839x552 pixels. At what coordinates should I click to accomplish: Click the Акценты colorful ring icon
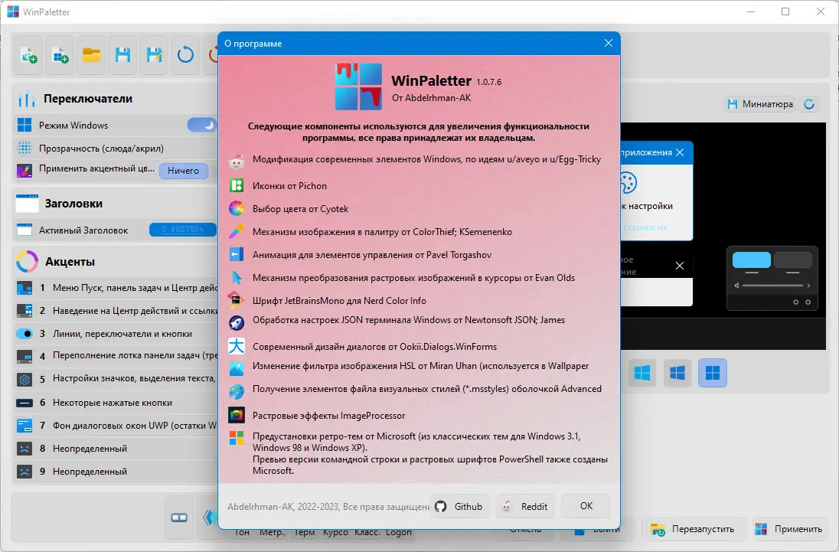27,262
